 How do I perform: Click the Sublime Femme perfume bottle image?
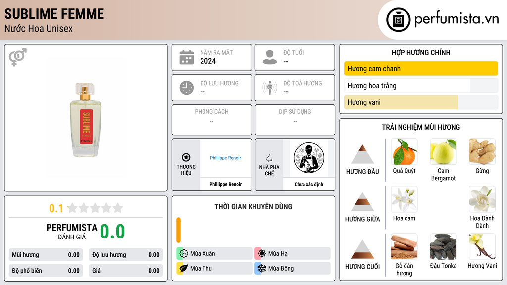tap(86, 120)
